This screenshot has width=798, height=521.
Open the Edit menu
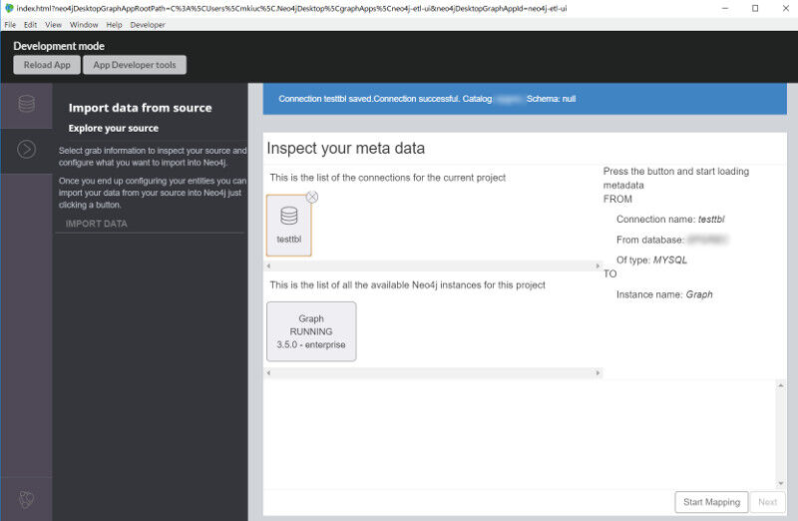(31, 24)
